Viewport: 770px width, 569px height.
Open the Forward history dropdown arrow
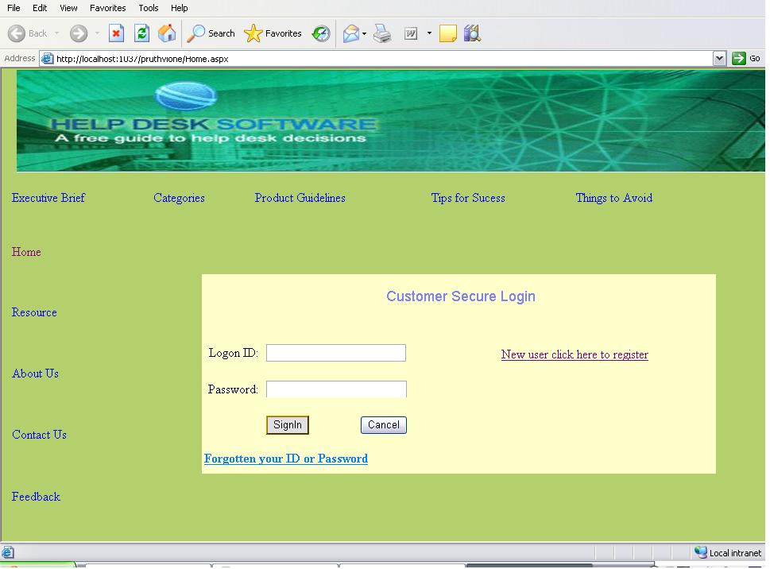[x=97, y=33]
